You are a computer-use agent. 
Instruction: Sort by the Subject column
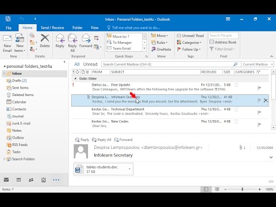coord(155,72)
